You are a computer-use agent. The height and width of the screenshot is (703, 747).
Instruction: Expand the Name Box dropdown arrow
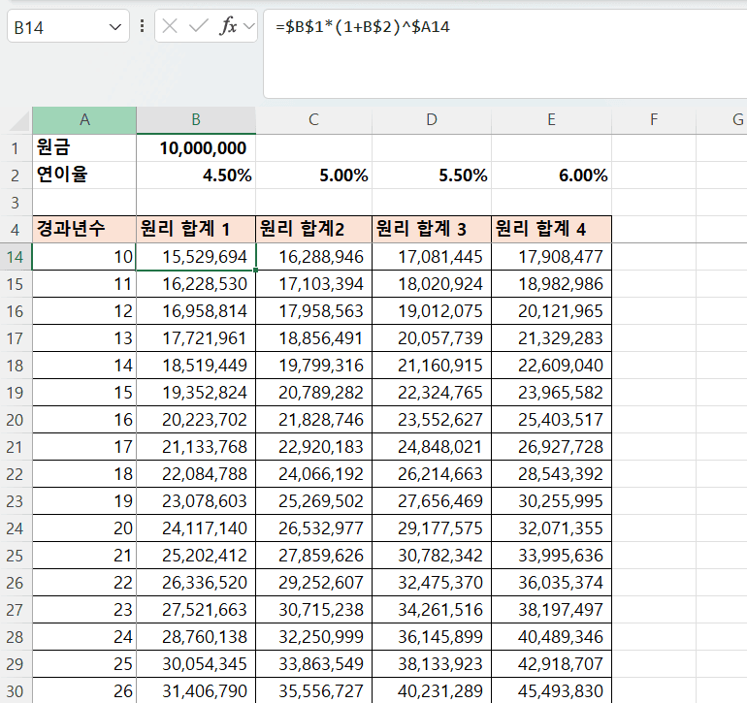pyautogui.click(x=116, y=27)
